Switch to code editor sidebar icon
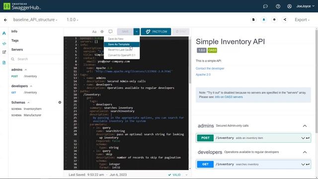318x179 pixels. 4,44
